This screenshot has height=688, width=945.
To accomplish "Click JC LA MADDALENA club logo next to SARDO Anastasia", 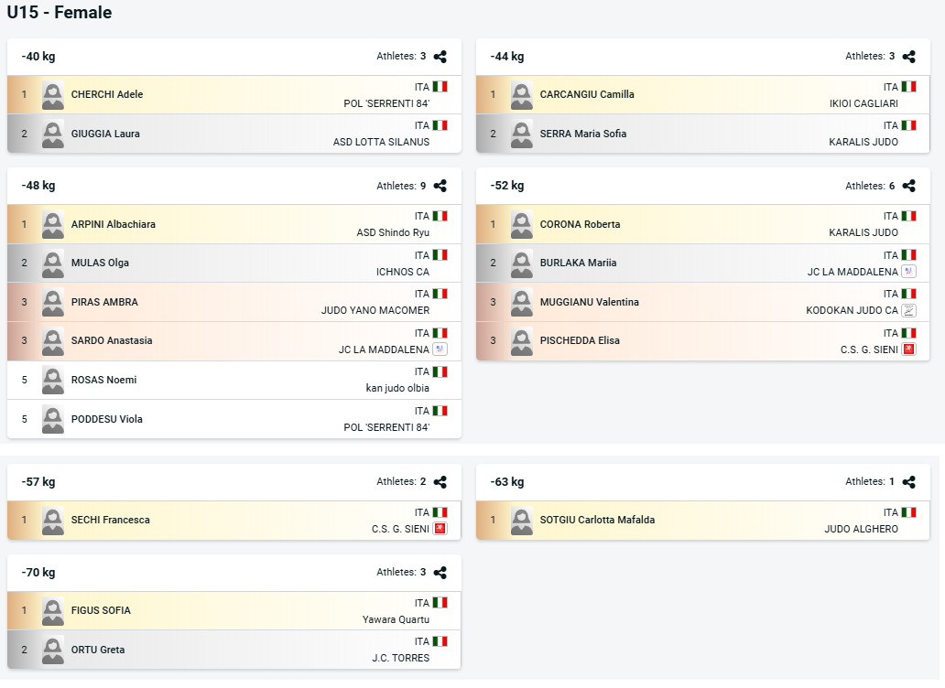I will (x=440, y=349).
